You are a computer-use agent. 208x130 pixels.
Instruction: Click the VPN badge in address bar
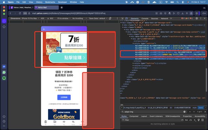pos(25,13)
